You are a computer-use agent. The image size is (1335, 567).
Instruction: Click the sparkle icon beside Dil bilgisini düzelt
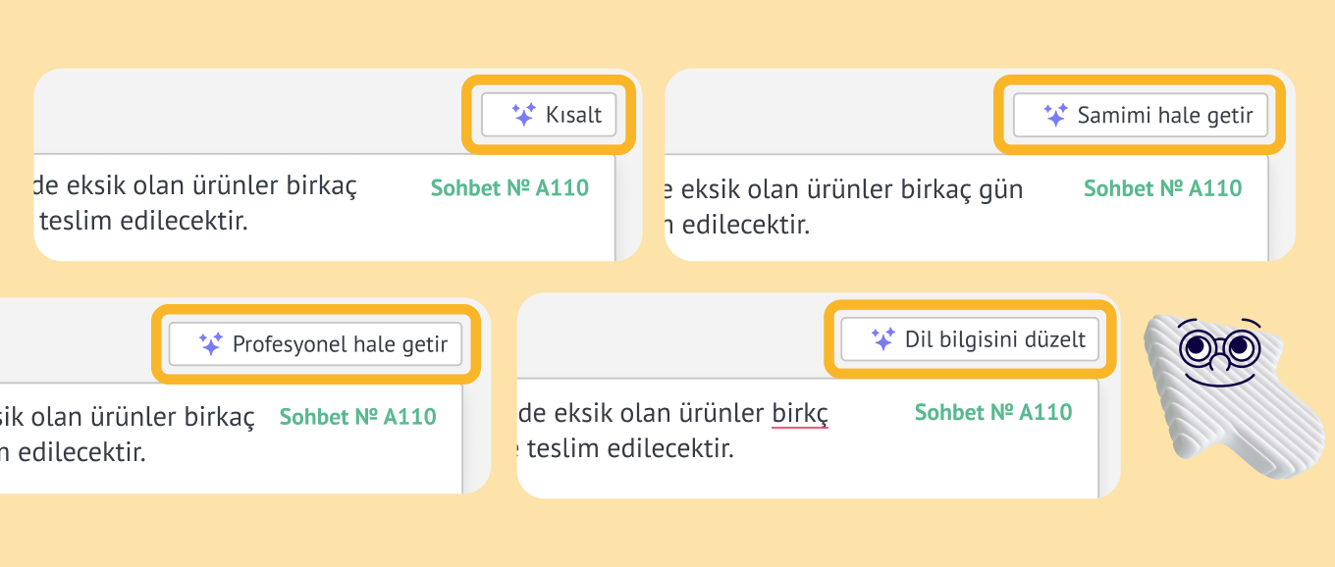point(883,339)
